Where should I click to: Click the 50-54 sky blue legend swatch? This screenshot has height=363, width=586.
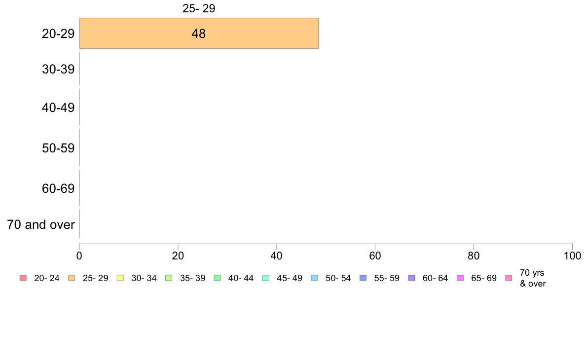pos(315,278)
